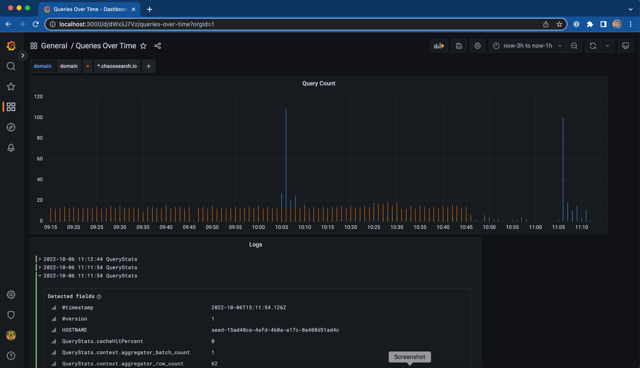
Task: Open the Alerting bell icon
Action: (11, 148)
